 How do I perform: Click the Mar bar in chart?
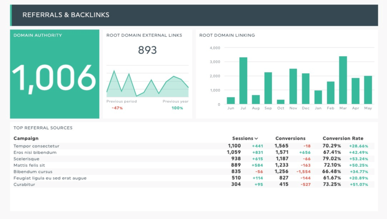point(343,80)
